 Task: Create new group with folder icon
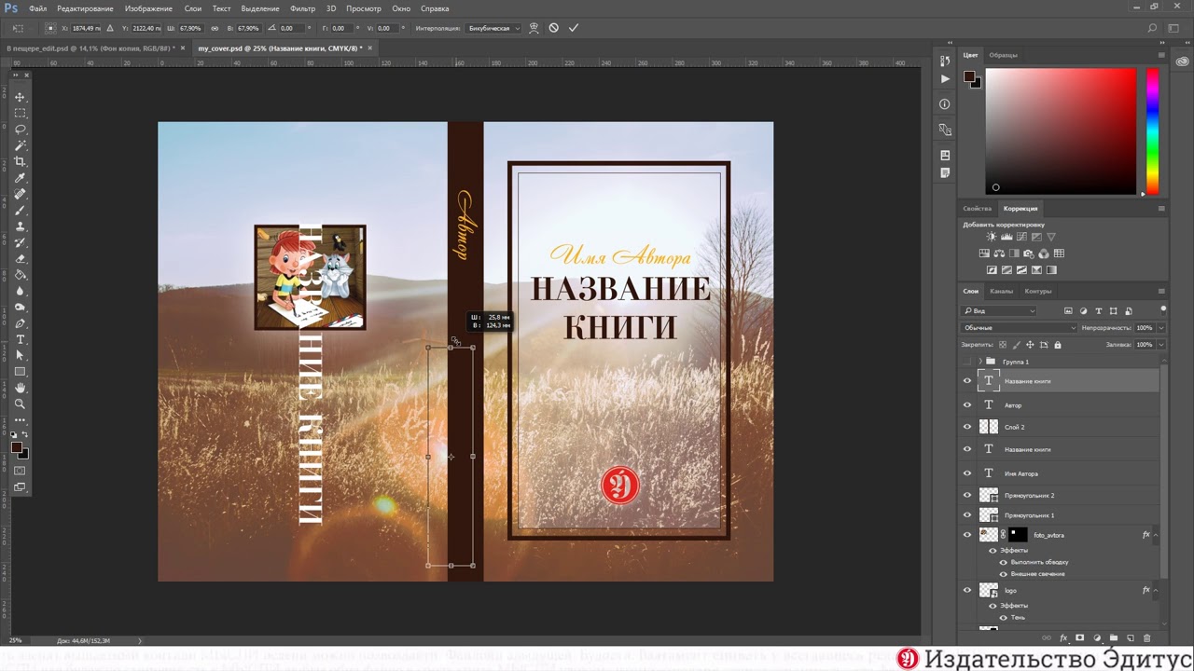point(1113,638)
